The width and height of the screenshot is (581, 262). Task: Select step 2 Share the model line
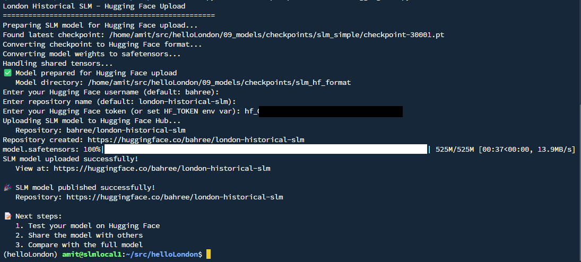click(x=79, y=235)
